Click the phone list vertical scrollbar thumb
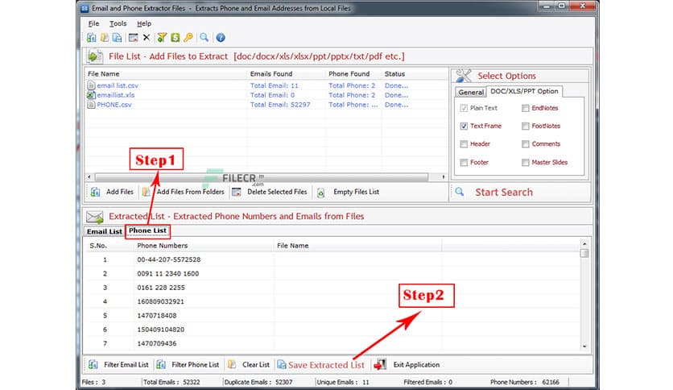The image size is (673, 390). pos(584,253)
